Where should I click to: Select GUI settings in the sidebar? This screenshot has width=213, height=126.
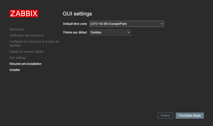click(18, 58)
